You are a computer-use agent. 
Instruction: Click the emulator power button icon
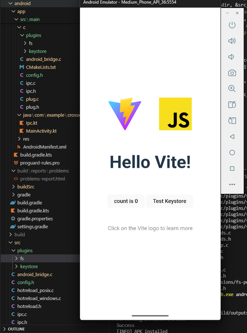(232, 25)
